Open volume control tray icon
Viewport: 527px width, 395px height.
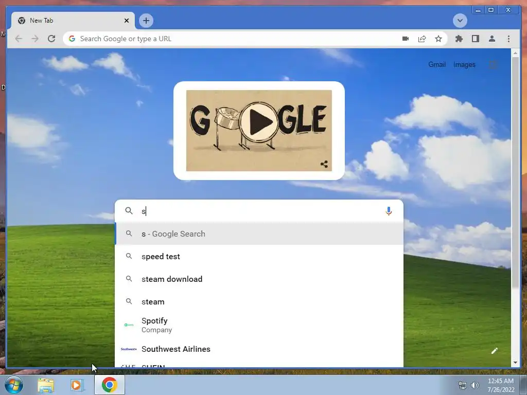tap(475, 385)
